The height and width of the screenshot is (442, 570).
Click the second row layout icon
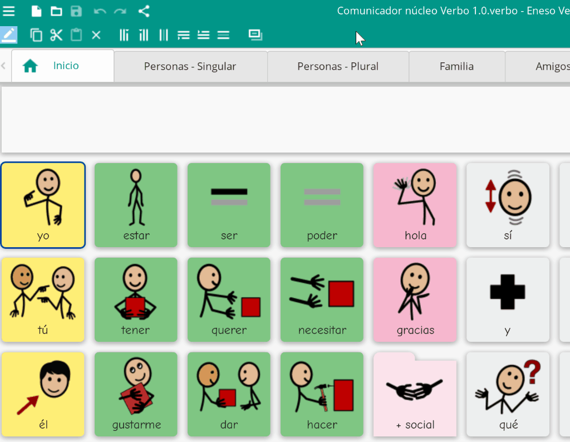click(x=204, y=35)
